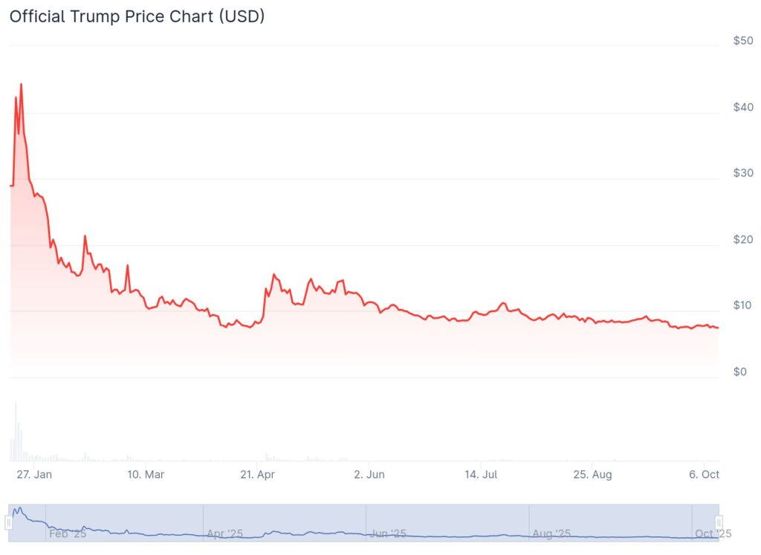Click Jun '25 in the range navigator
The height and width of the screenshot is (555, 761).
click(388, 533)
